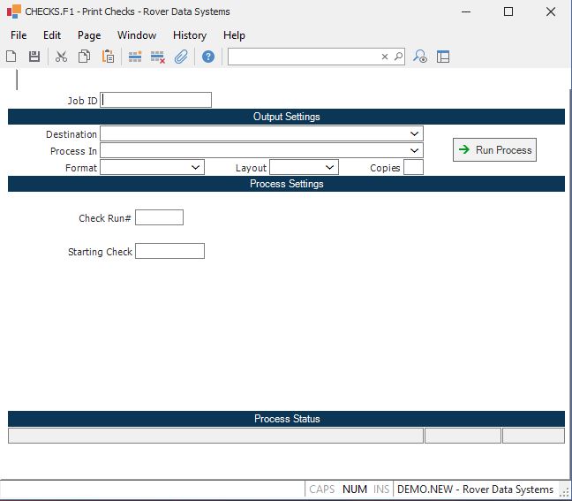572x501 pixels.
Task: Click the search preview eye icon
Action: click(420, 57)
